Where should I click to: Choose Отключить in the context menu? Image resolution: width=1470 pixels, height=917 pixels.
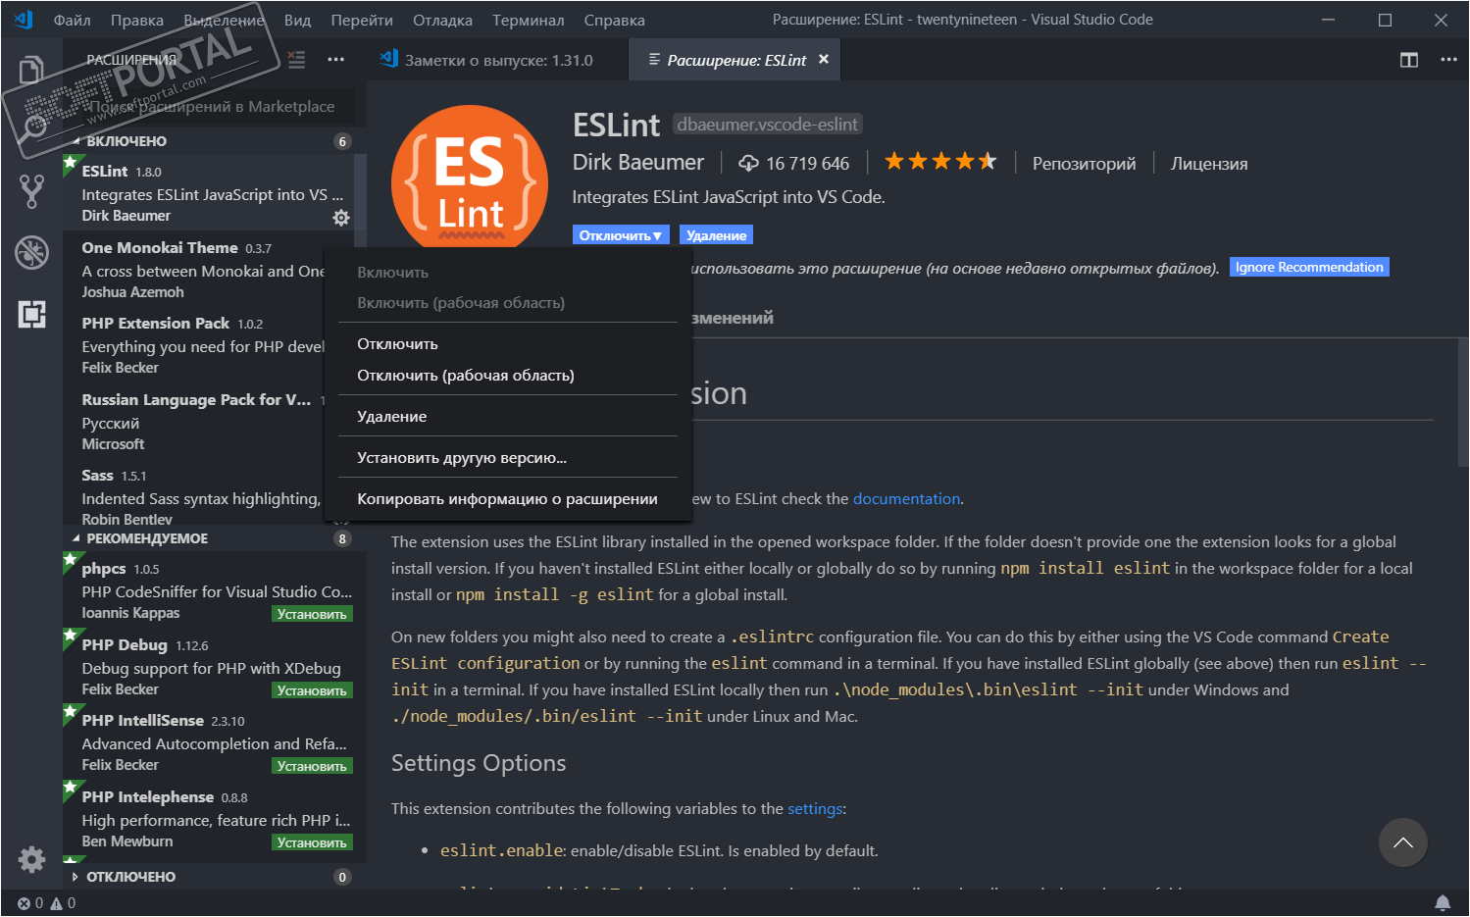(507, 344)
